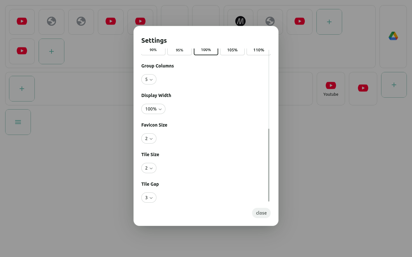Switch zoom to 105%
Viewport: 412px width, 257px height.
(232, 50)
